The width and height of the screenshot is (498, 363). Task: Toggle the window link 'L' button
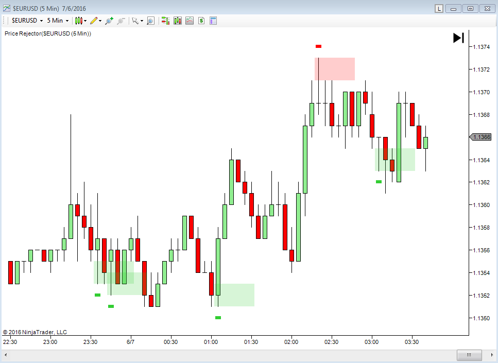pyautogui.click(x=439, y=8)
